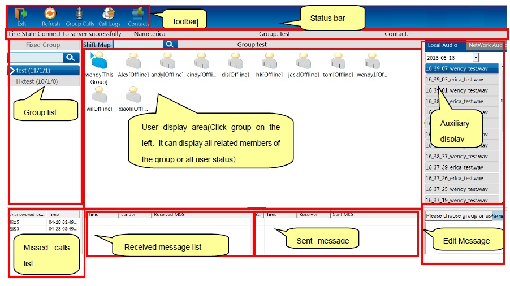510x286 pixels.
Task: Click the group list search magnifier
Action: [x=71, y=57]
